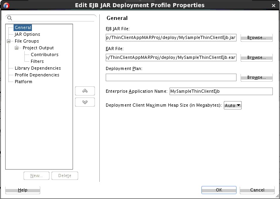Select the Project Output tree item
Image resolution: width=280 pixels, height=199 pixels.
pyautogui.click(x=38, y=48)
